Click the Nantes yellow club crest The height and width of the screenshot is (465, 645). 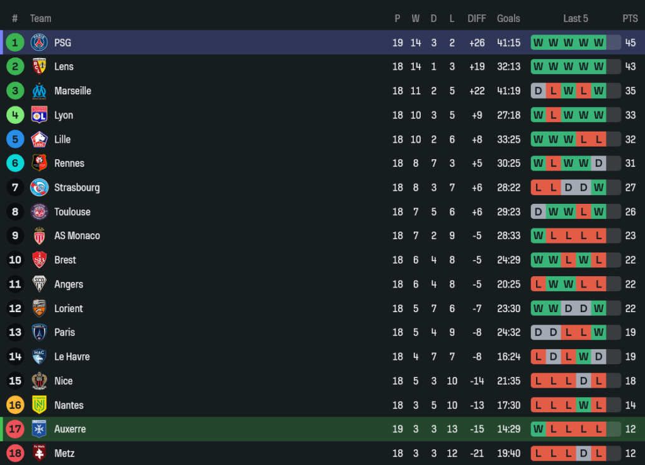(x=39, y=405)
